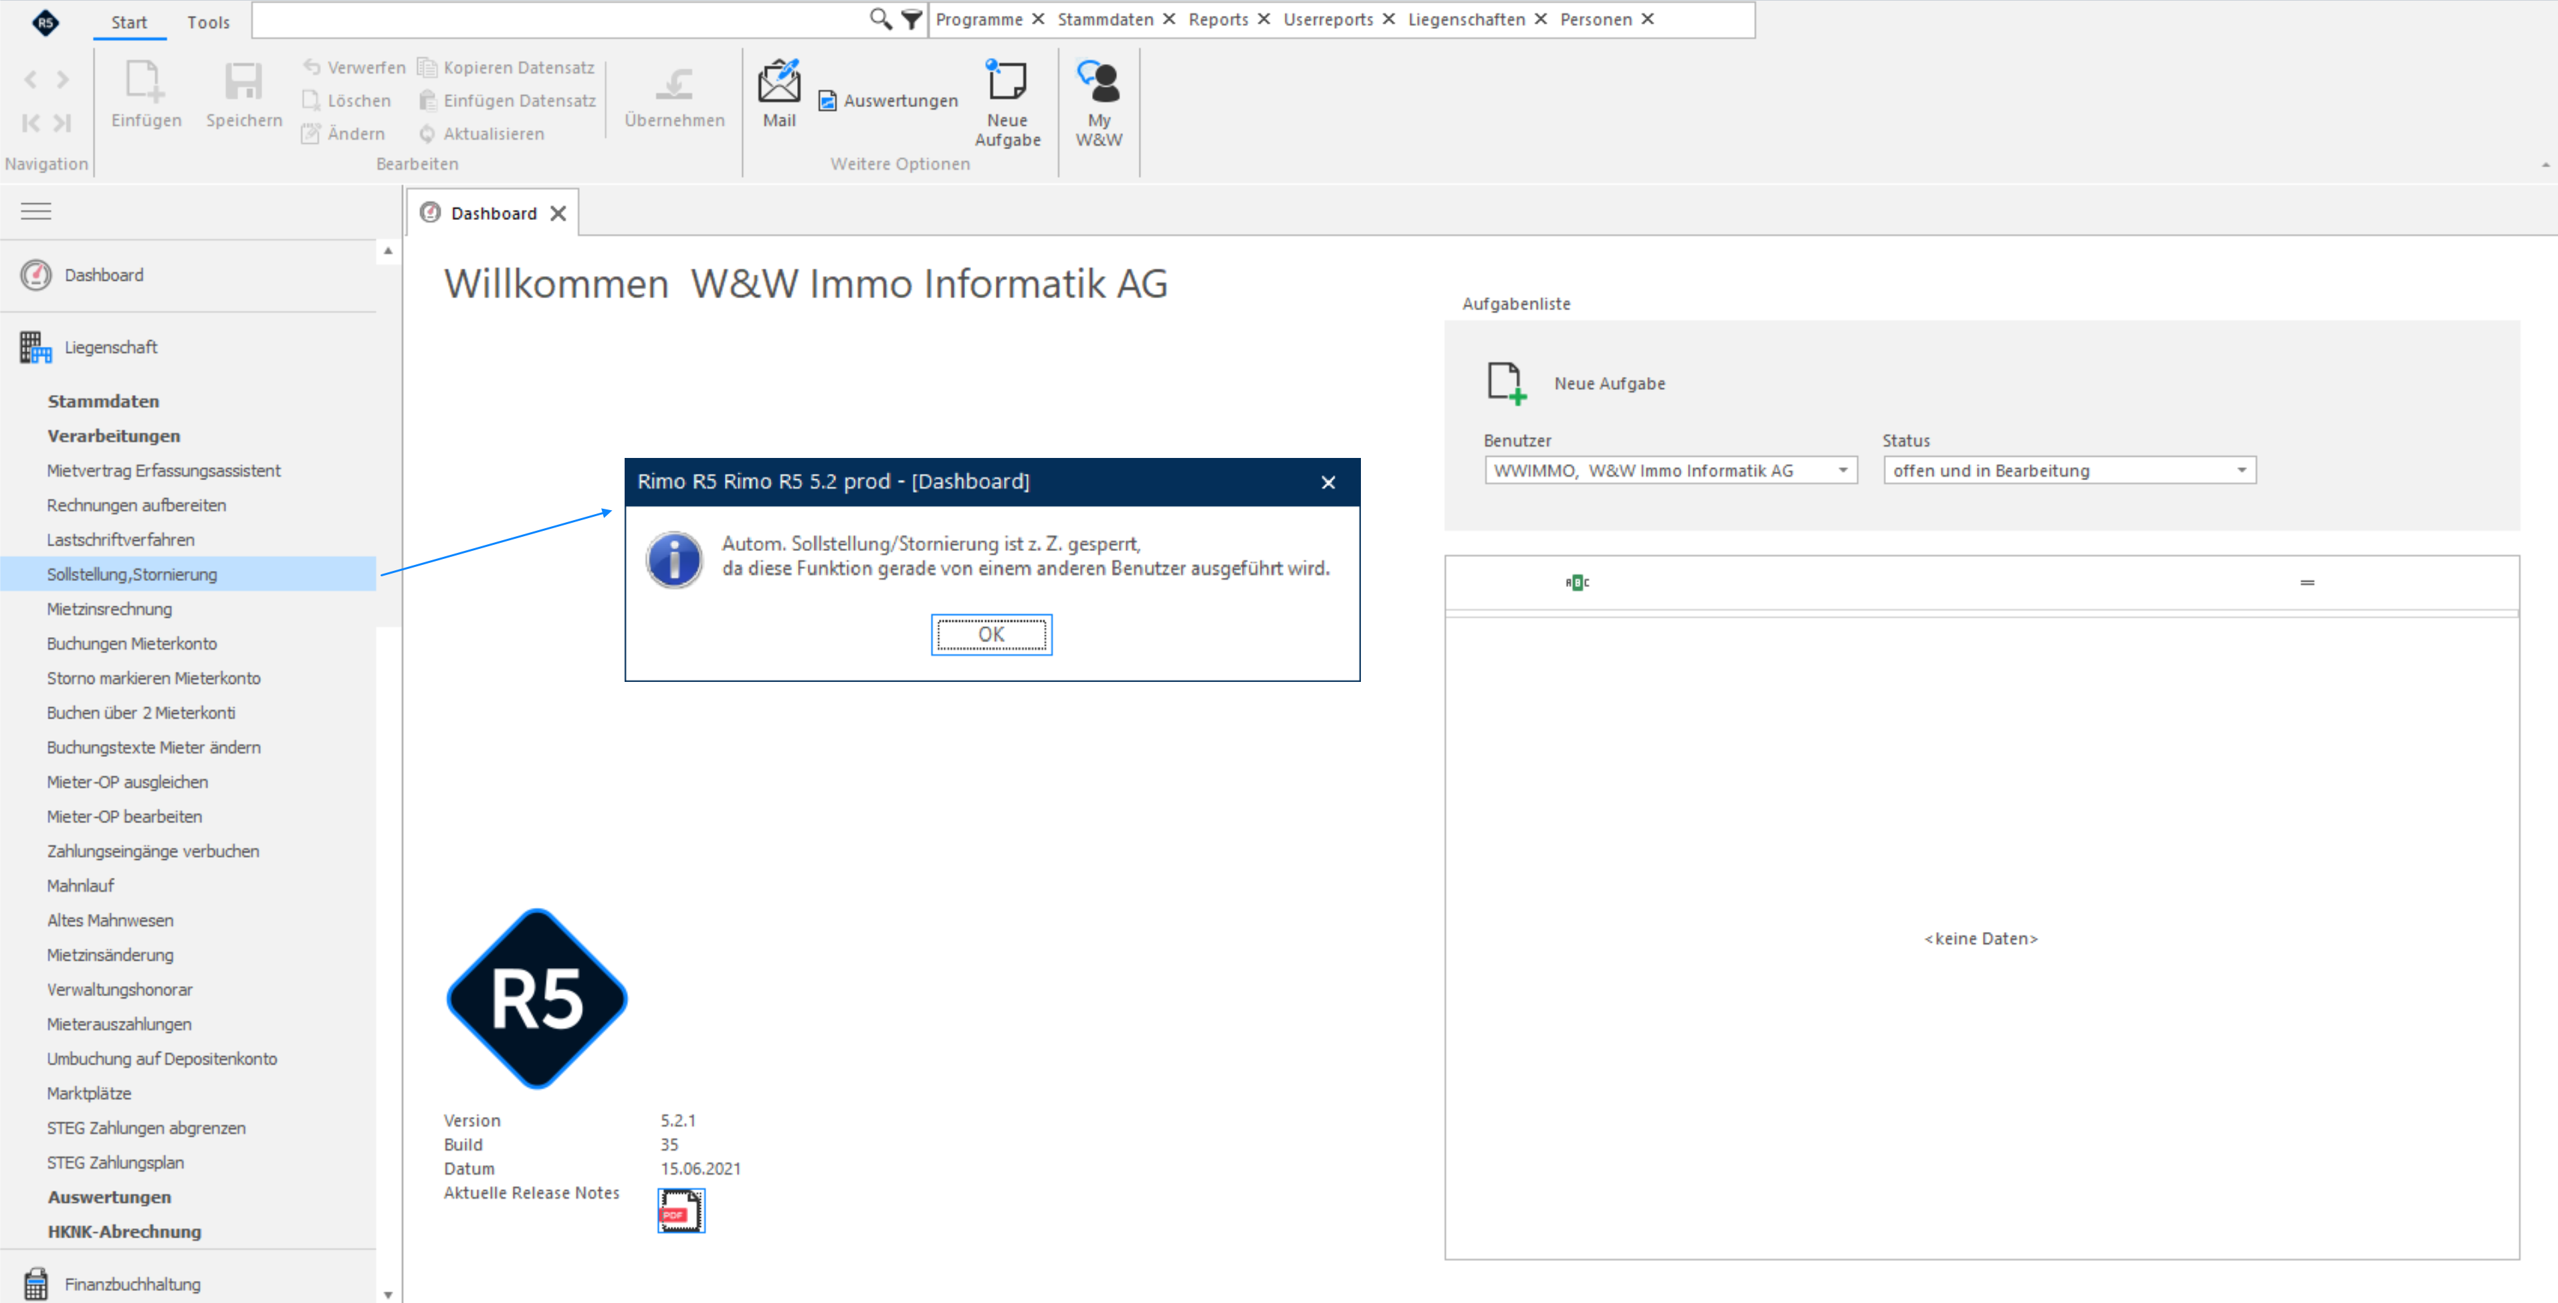This screenshot has height=1303, width=2558.
Task: Open Zahlungseingänge verbuchen entry
Action: click(x=153, y=850)
